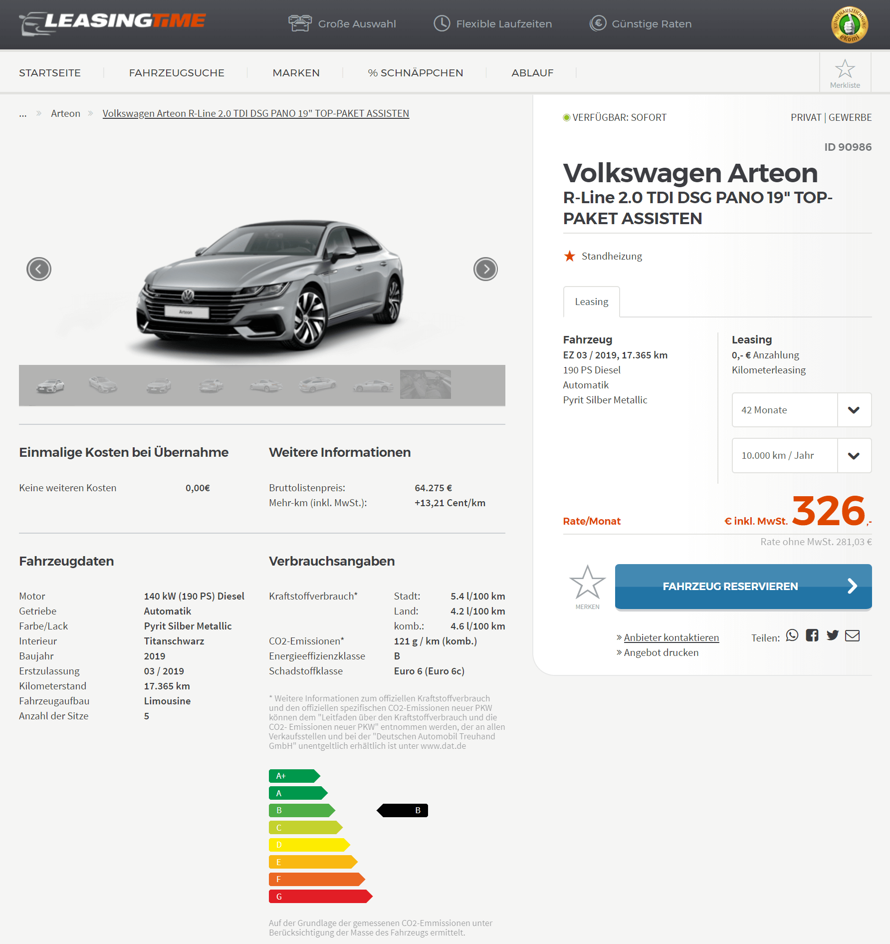Screen dimensions: 890x944
Task: Click FAHRZEUG RESERVIEREN button
Action: [x=743, y=587]
